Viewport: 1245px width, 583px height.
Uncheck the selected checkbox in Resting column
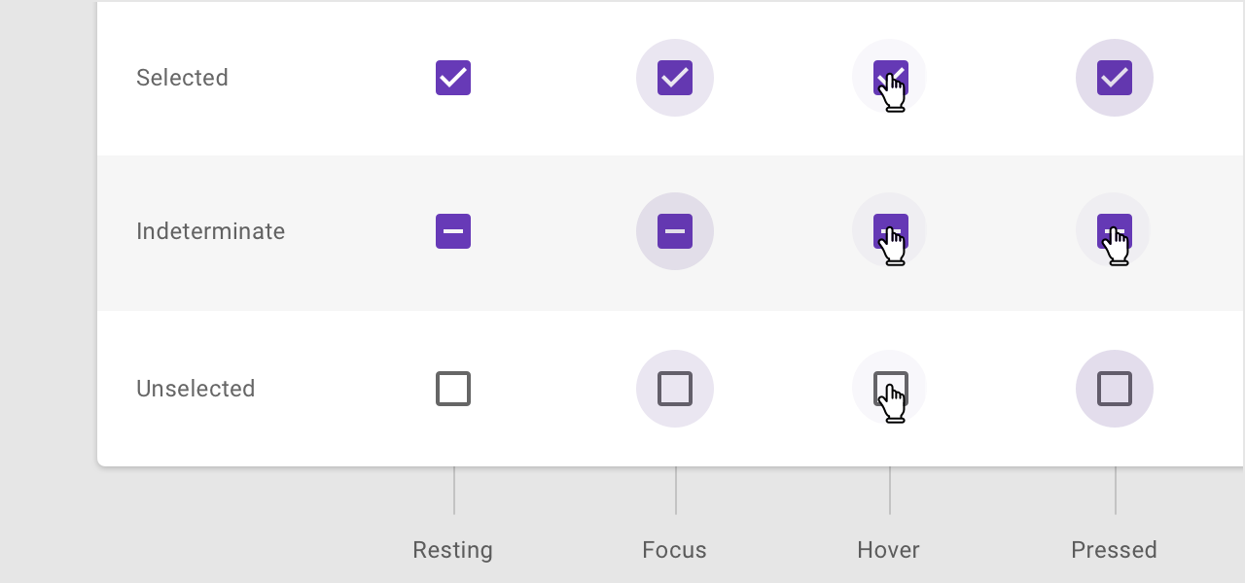453,78
